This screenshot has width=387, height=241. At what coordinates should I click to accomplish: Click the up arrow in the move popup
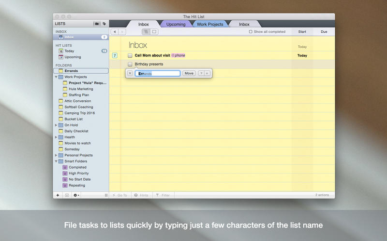[208, 73]
